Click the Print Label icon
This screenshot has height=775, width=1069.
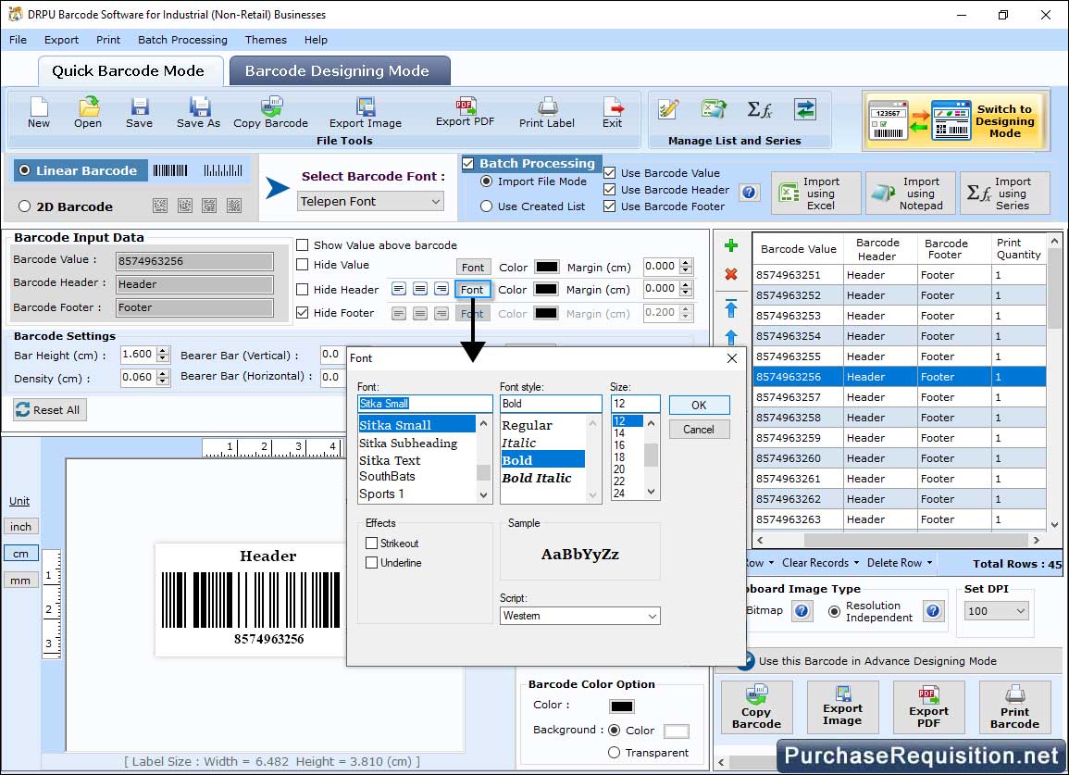547,112
